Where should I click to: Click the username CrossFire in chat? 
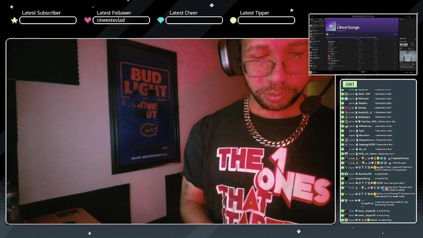(367, 203)
